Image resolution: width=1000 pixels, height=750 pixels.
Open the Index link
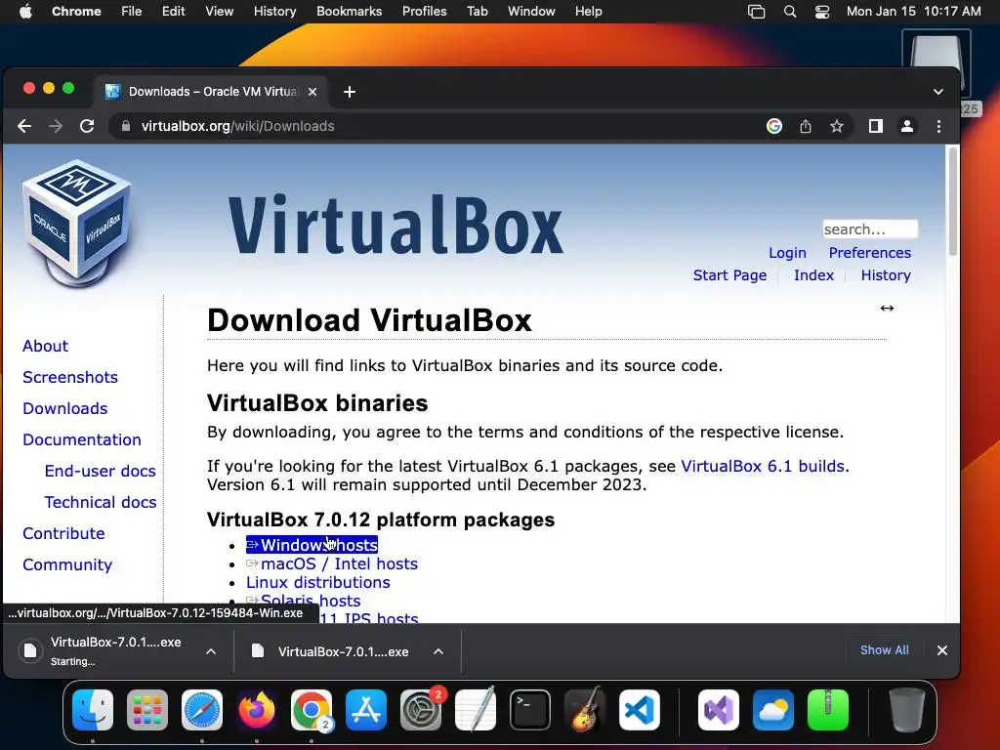pyautogui.click(x=813, y=275)
